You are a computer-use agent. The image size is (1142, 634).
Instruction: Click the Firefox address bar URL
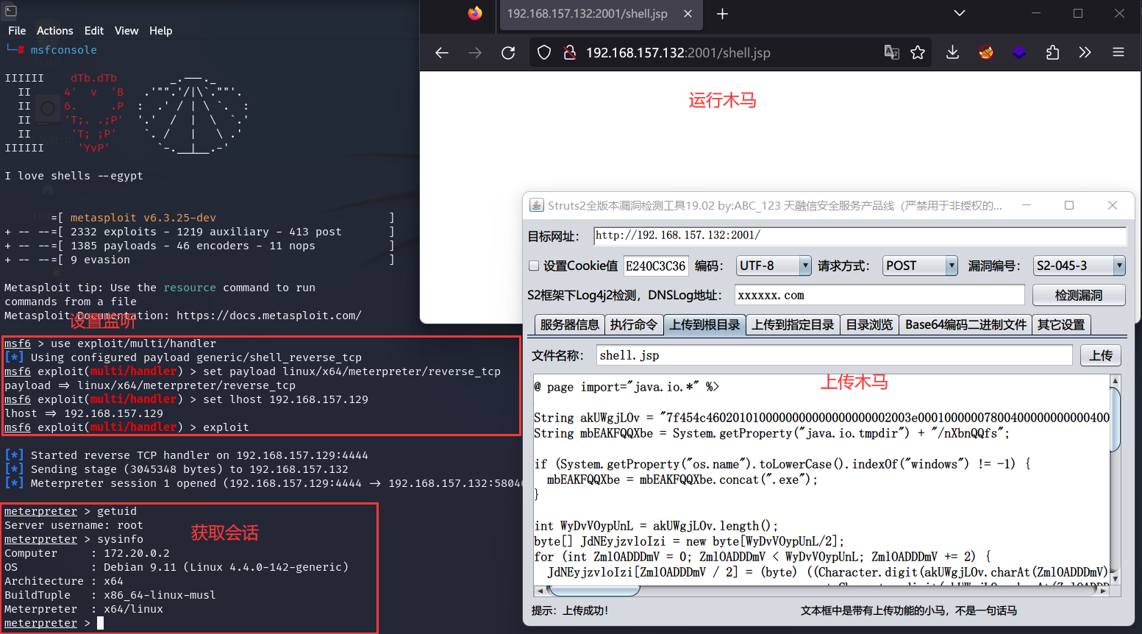pos(678,53)
